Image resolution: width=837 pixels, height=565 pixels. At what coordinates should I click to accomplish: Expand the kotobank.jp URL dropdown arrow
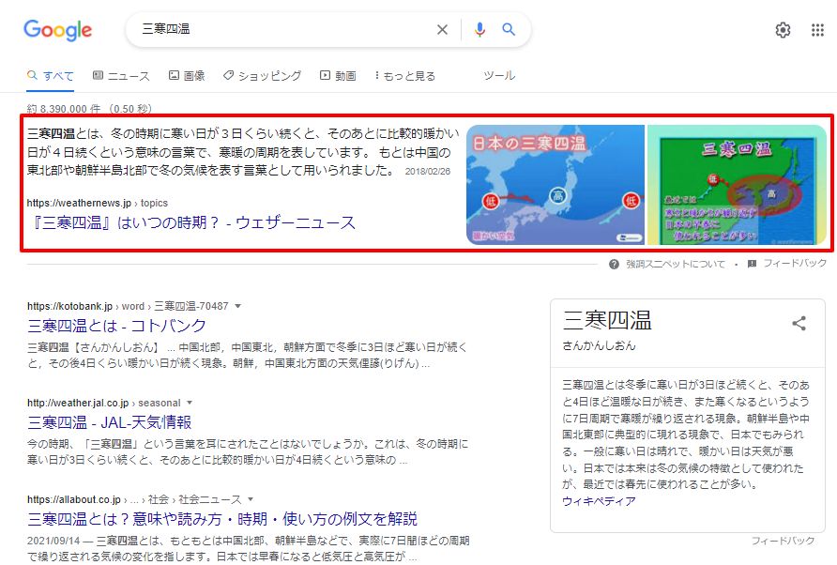pyautogui.click(x=238, y=306)
